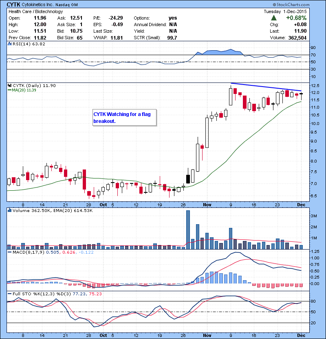Click the dark dash before MACD(8,17,9) label

pos(9,252)
